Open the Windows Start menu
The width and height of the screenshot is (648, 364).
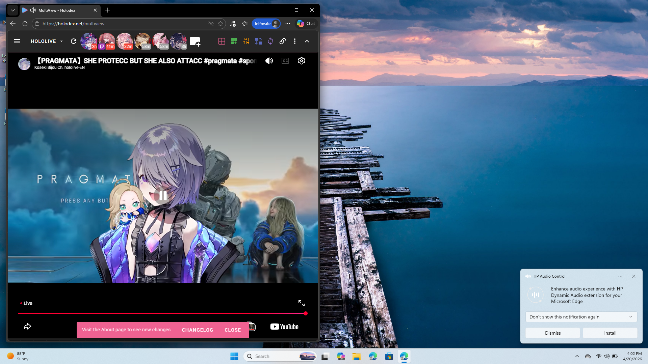point(234,356)
